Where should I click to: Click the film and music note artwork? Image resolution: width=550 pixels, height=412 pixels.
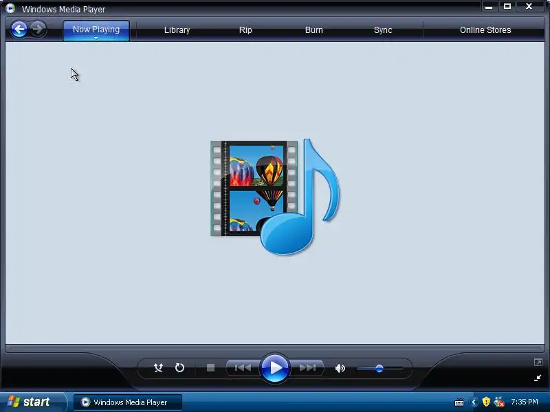(275, 196)
